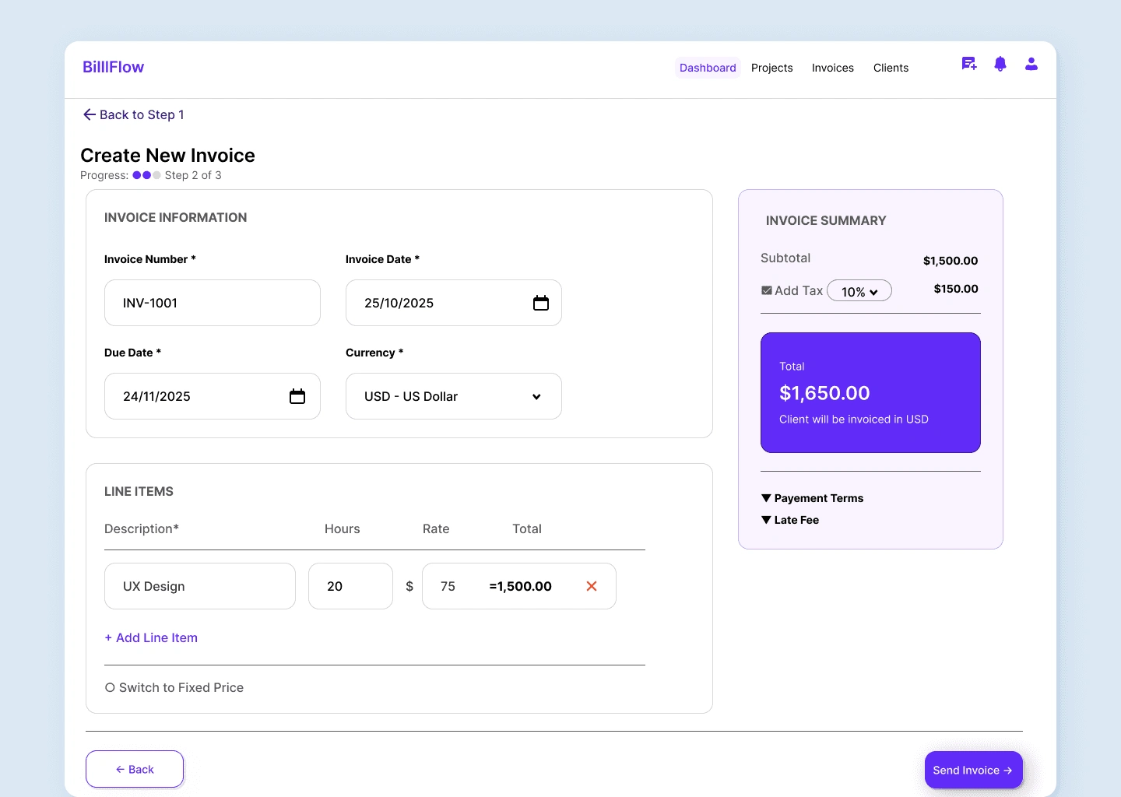Open the user profile icon

tap(1031, 64)
